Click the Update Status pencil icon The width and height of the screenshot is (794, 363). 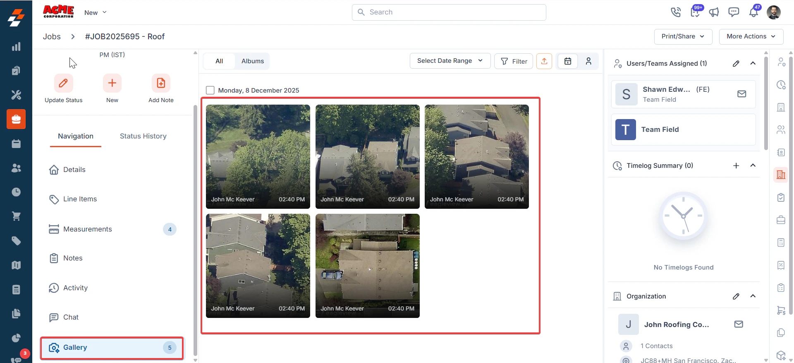[x=63, y=83]
